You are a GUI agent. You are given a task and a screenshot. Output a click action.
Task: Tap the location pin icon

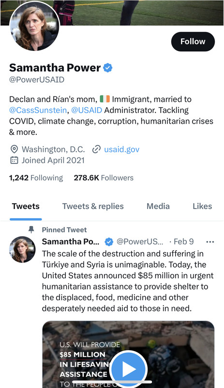click(x=14, y=149)
